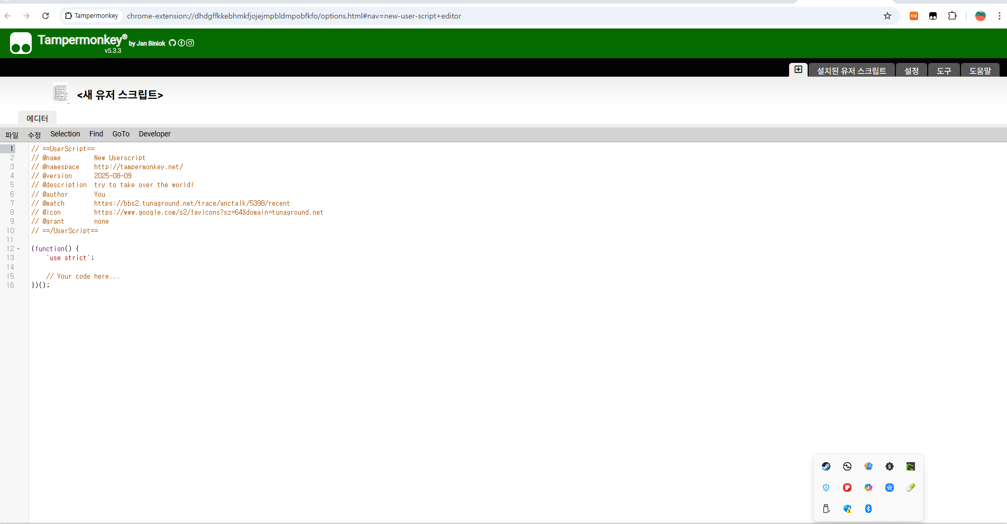The image size is (1007, 524).
Task: Open the Selection menu
Action: tap(65, 134)
